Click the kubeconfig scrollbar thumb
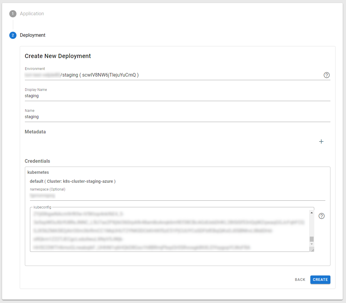Image resolution: width=346 pixels, height=303 pixels. tap(312, 239)
